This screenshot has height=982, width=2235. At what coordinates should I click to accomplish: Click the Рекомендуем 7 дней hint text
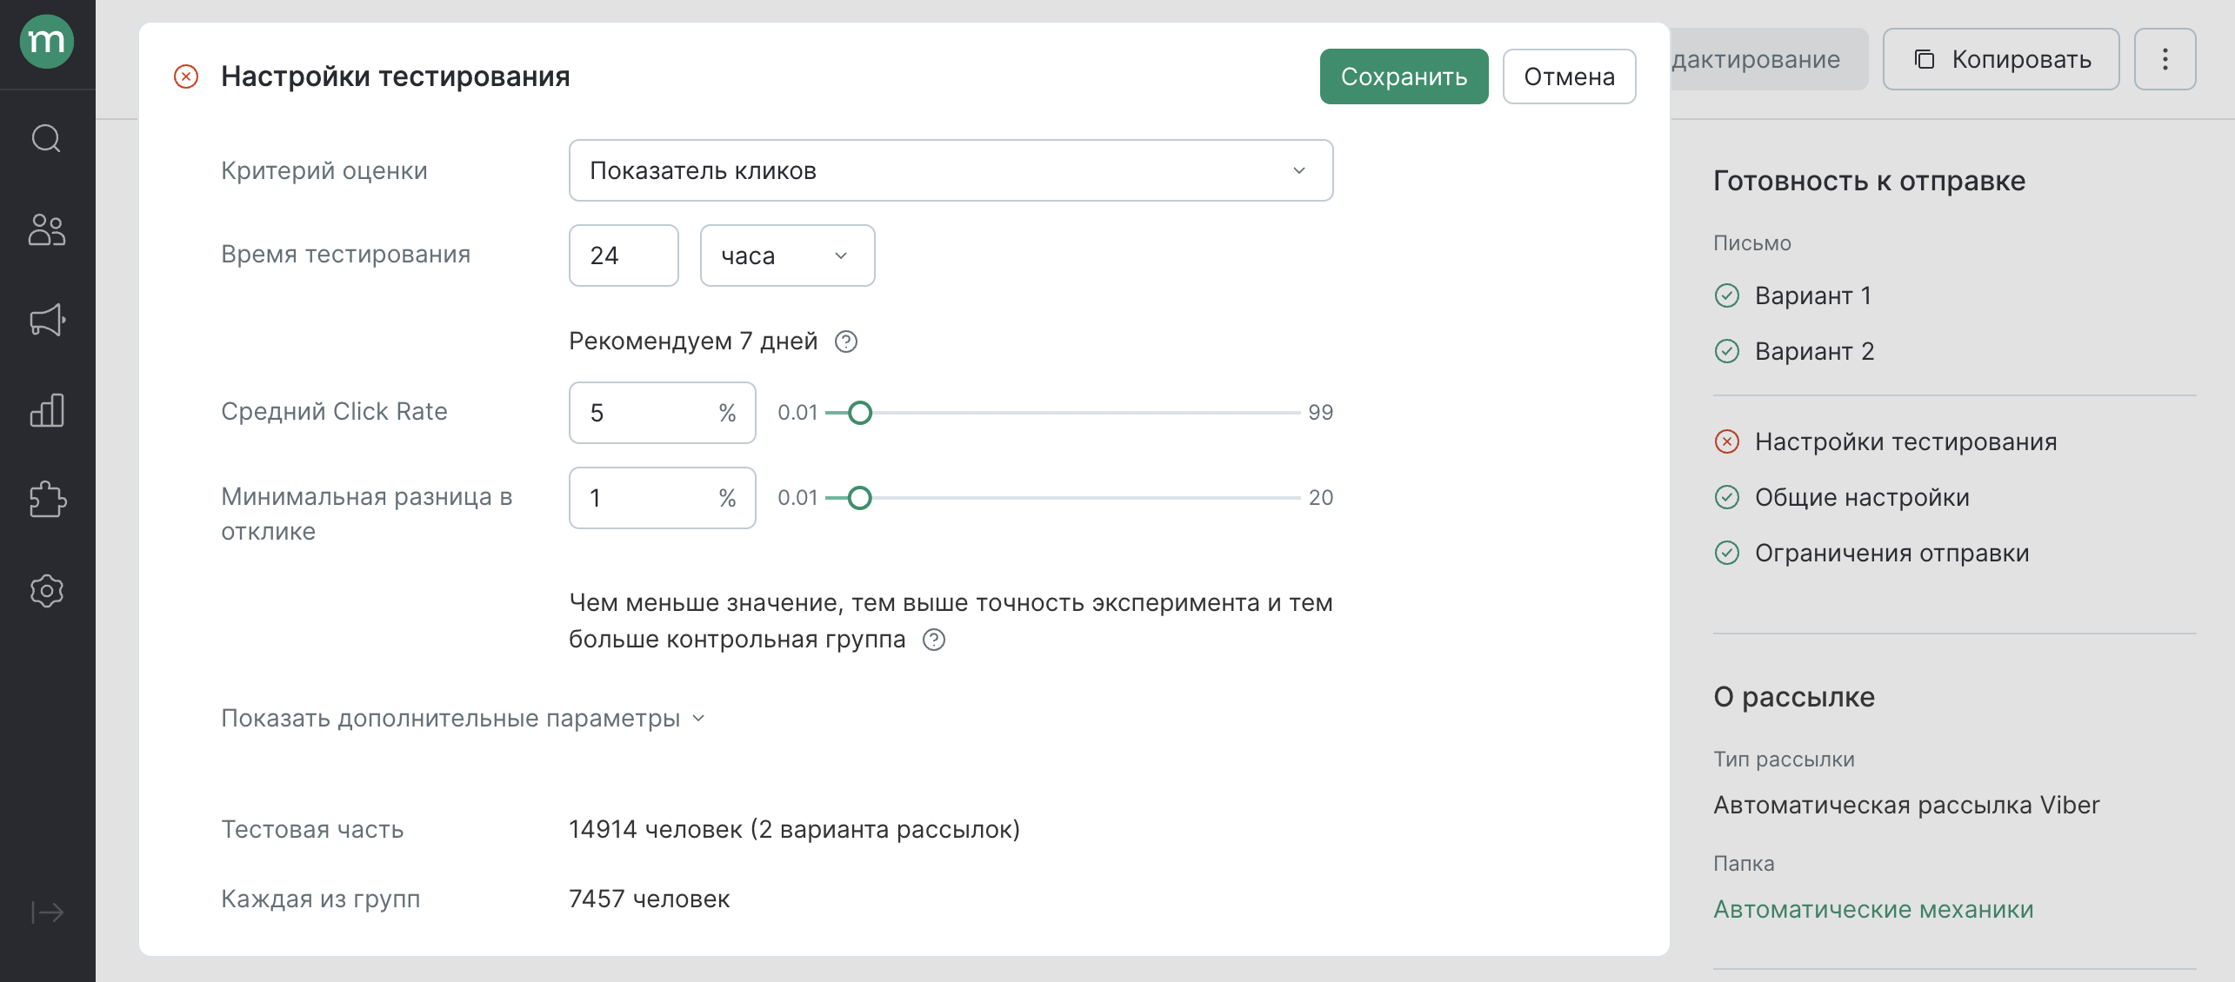click(693, 341)
